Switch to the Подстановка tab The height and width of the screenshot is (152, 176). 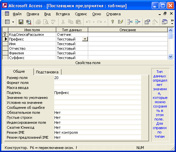47,72
